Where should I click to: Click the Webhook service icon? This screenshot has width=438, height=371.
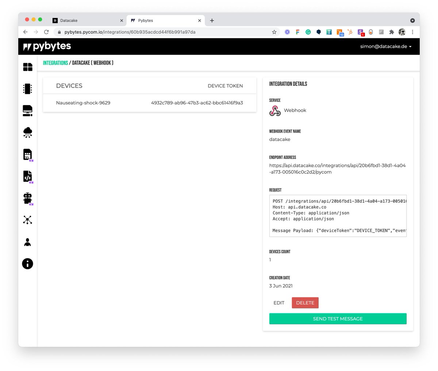275,111
